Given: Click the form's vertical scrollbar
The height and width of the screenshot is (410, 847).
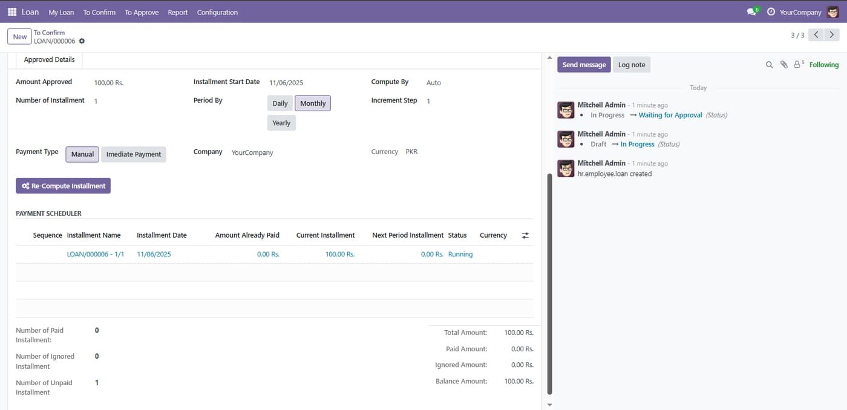Looking at the screenshot, I should (x=549, y=284).
